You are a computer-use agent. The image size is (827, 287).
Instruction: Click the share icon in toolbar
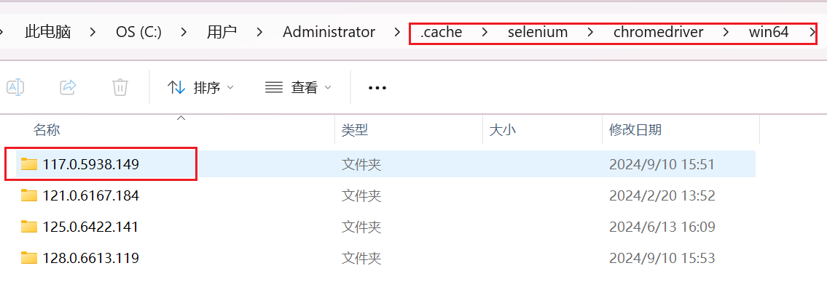pyautogui.click(x=68, y=86)
